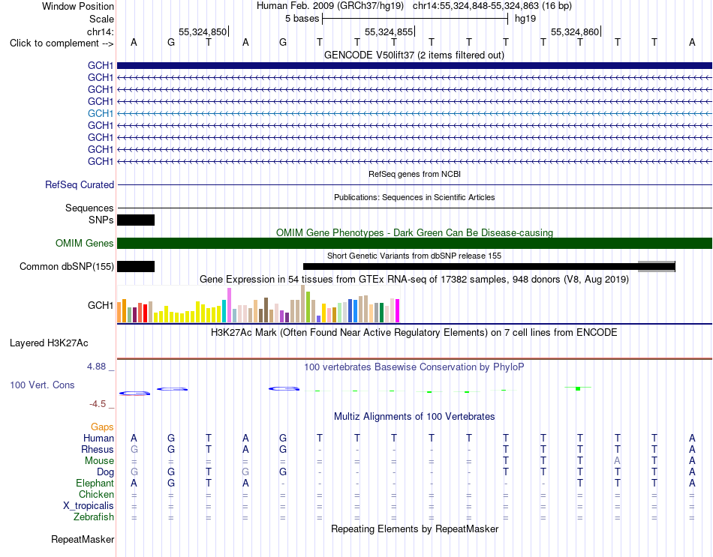Click the 'Dog' species label
The width and height of the screenshot is (713, 557).
(x=105, y=472)
